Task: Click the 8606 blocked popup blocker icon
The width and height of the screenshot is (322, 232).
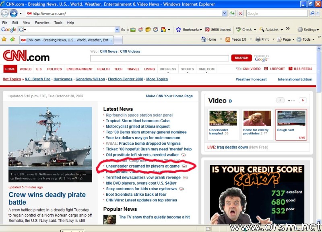Action: (207, 30)
